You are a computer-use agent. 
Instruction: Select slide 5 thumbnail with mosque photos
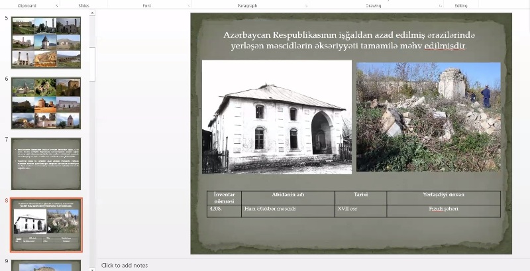pyautogui.click(x=46, y=42)
